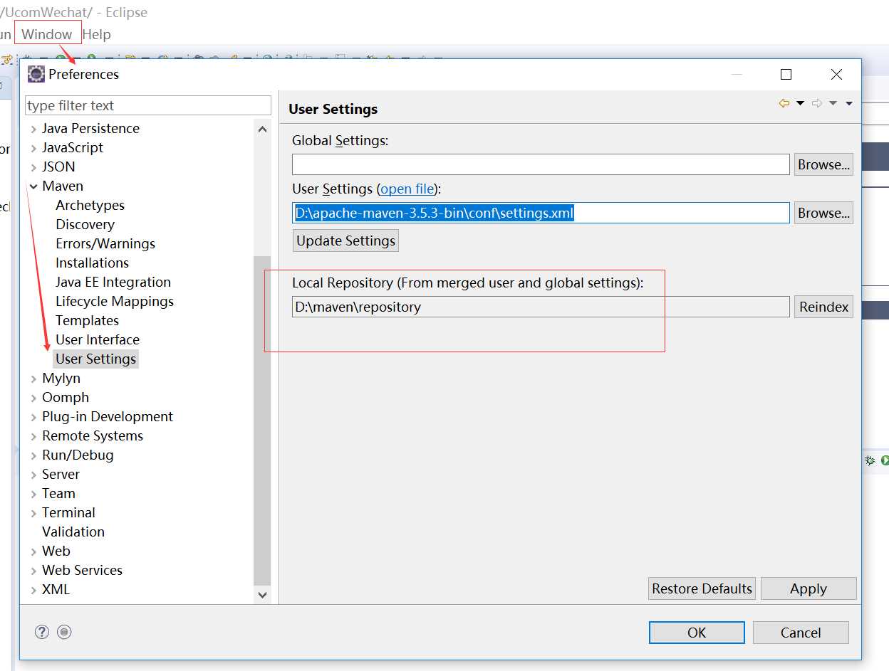Open the Help menu

[97, 34]
